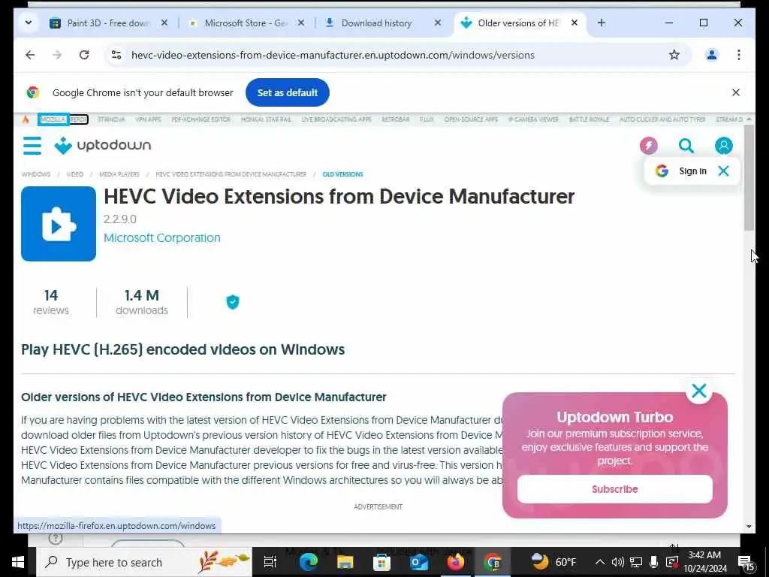Open the F.lux trending topic
This screenshot has height=577, width=769.
427,119
